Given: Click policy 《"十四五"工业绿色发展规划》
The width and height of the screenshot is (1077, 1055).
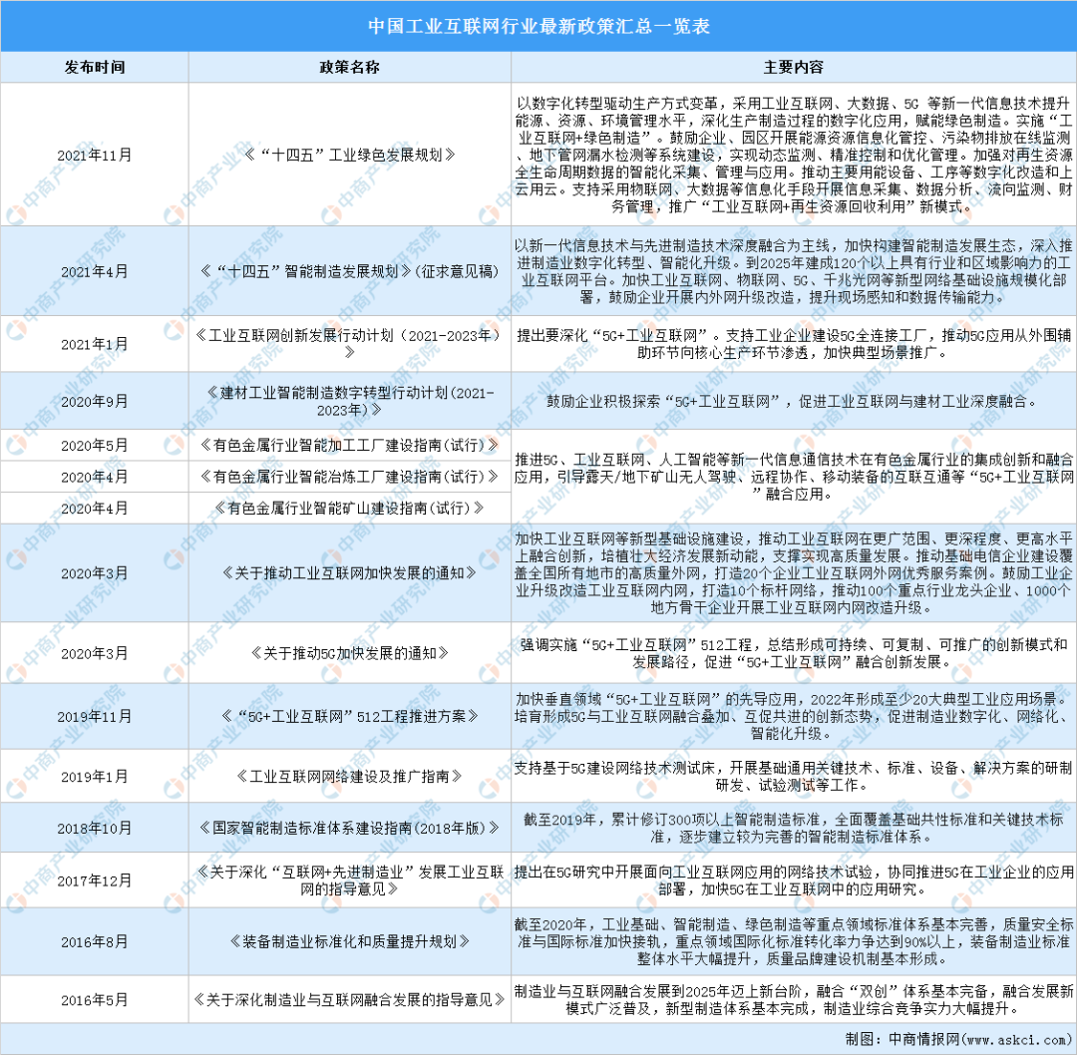Looking at the screenshot, I should 349,156.
